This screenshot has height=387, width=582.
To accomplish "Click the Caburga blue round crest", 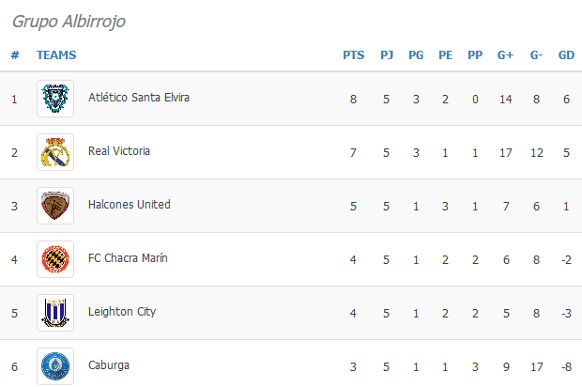I will point(55,365).
